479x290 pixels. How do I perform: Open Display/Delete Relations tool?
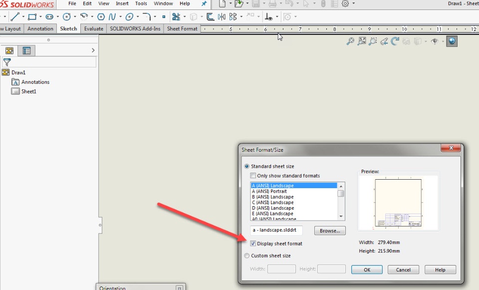click(268, 16)
